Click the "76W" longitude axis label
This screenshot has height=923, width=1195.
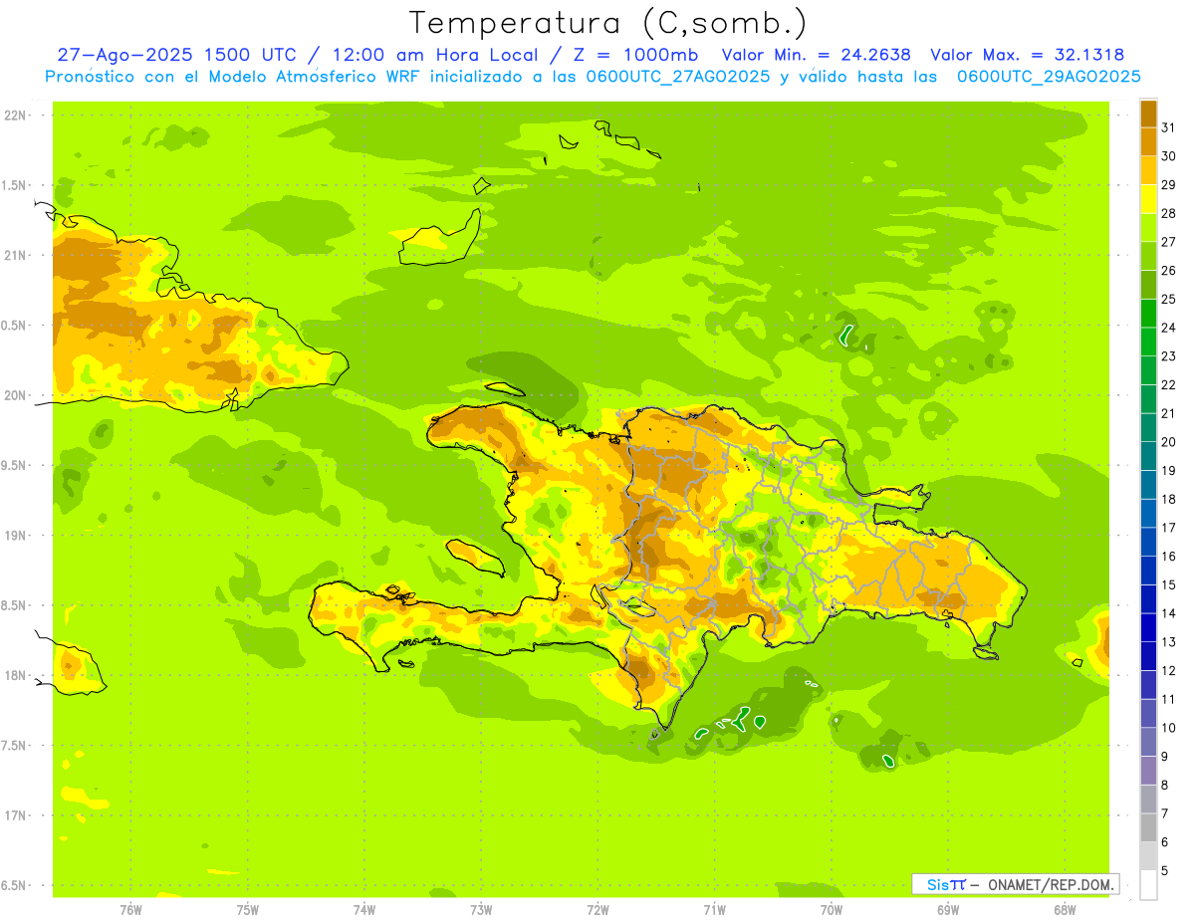[130, 910]
